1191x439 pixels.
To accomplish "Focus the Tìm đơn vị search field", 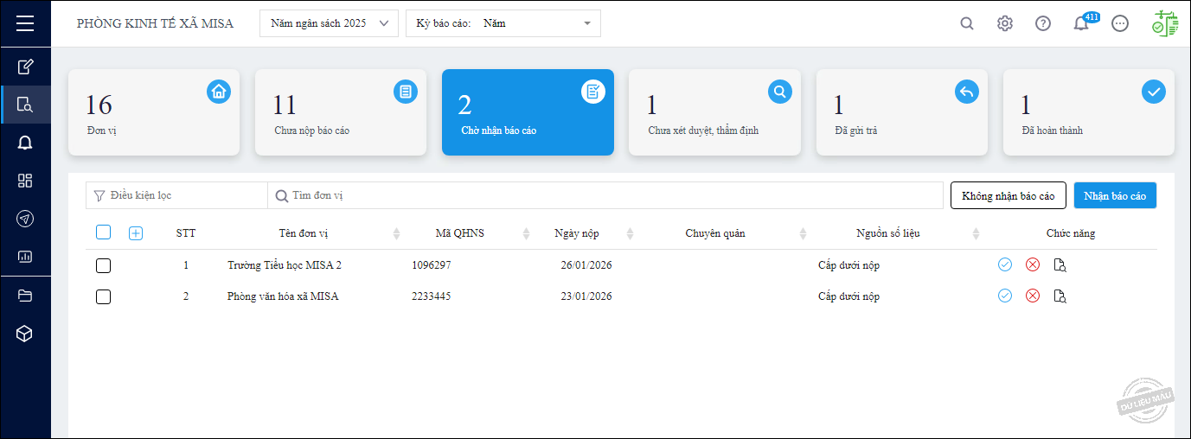I will [605, 195].
